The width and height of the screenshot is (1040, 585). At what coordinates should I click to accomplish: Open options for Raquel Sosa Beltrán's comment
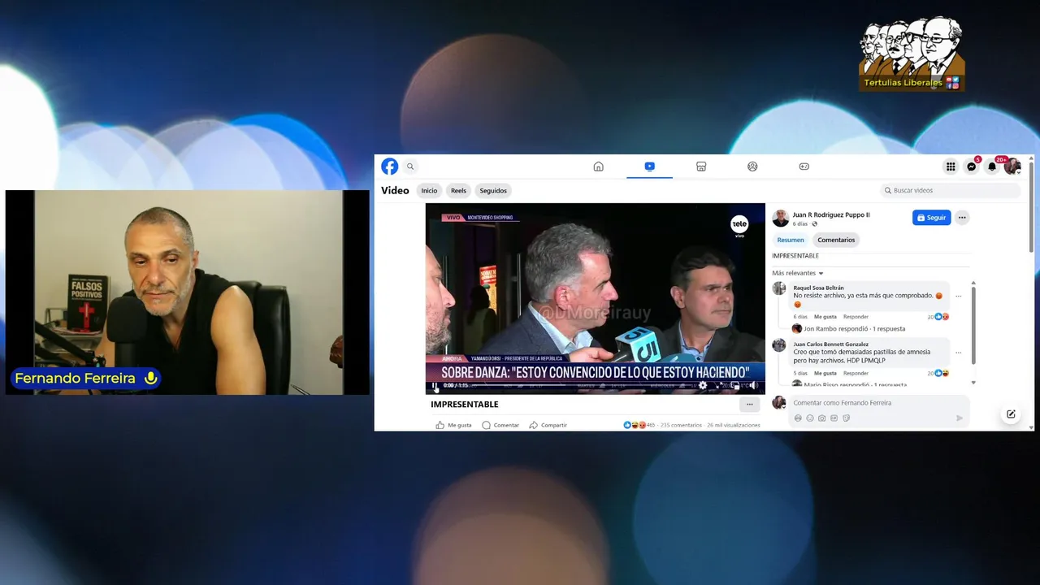pos(959,297)
